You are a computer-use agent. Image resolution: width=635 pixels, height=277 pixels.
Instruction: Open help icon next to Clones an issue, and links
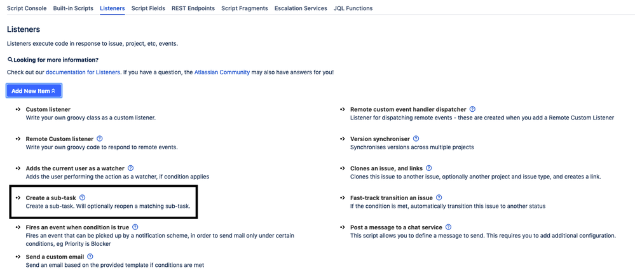[429, 168]
